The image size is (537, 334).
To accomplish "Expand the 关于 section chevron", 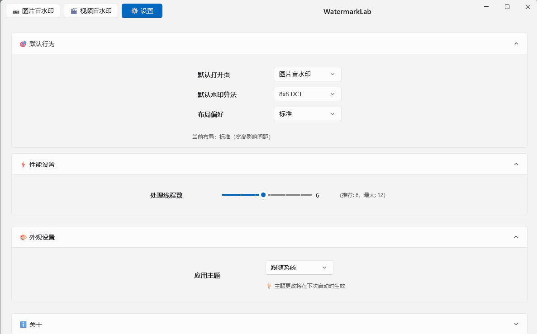I will click(516, 325).
